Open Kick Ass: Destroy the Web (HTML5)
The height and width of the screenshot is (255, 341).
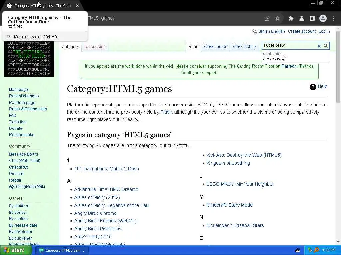coord(244,155)
